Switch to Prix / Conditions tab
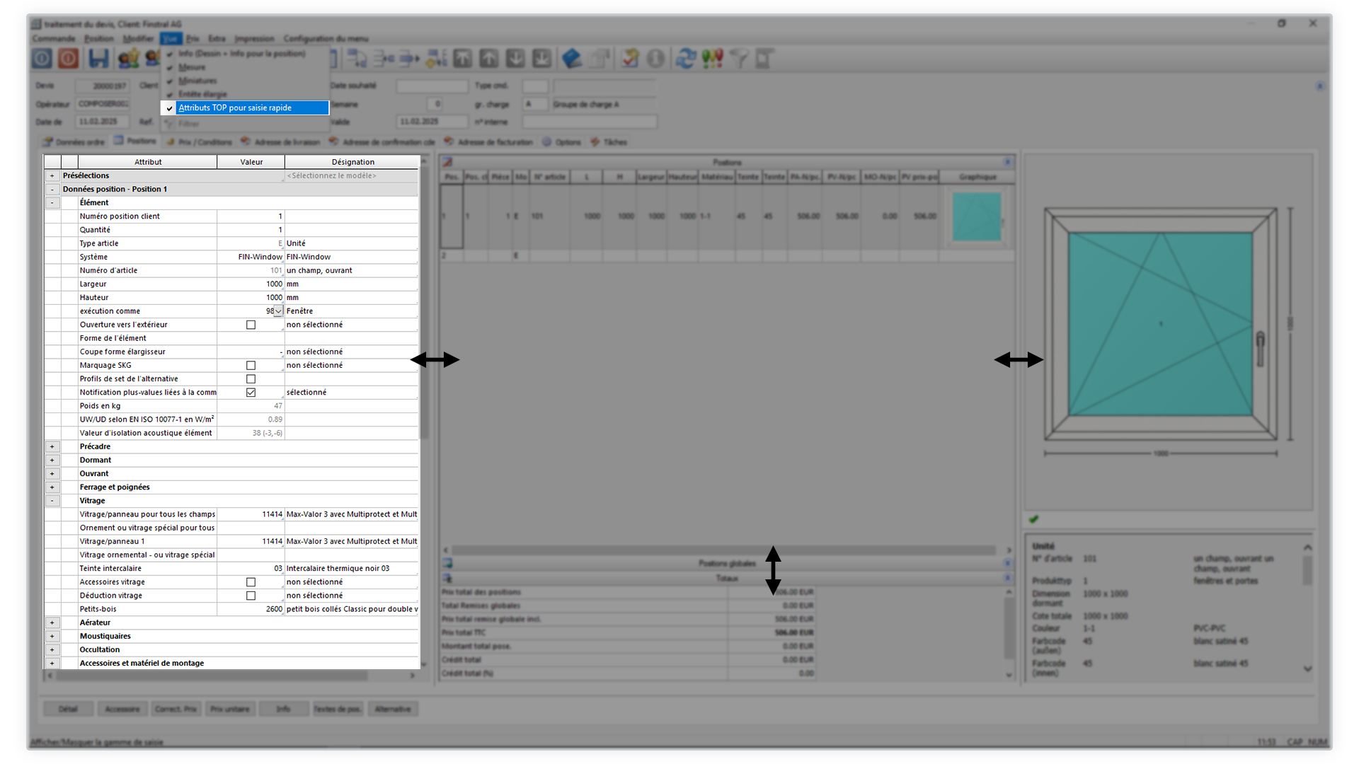 199,141
